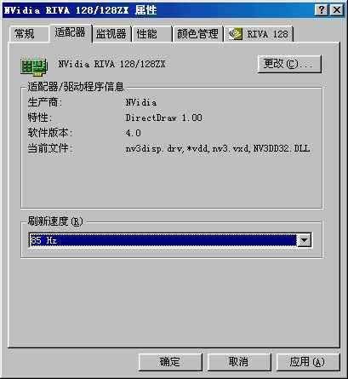Image resolution: width=348 pixels, height=379 pixels.
Task: Expand the refresh rate dropdown arrow
Action: coord(304,240)
